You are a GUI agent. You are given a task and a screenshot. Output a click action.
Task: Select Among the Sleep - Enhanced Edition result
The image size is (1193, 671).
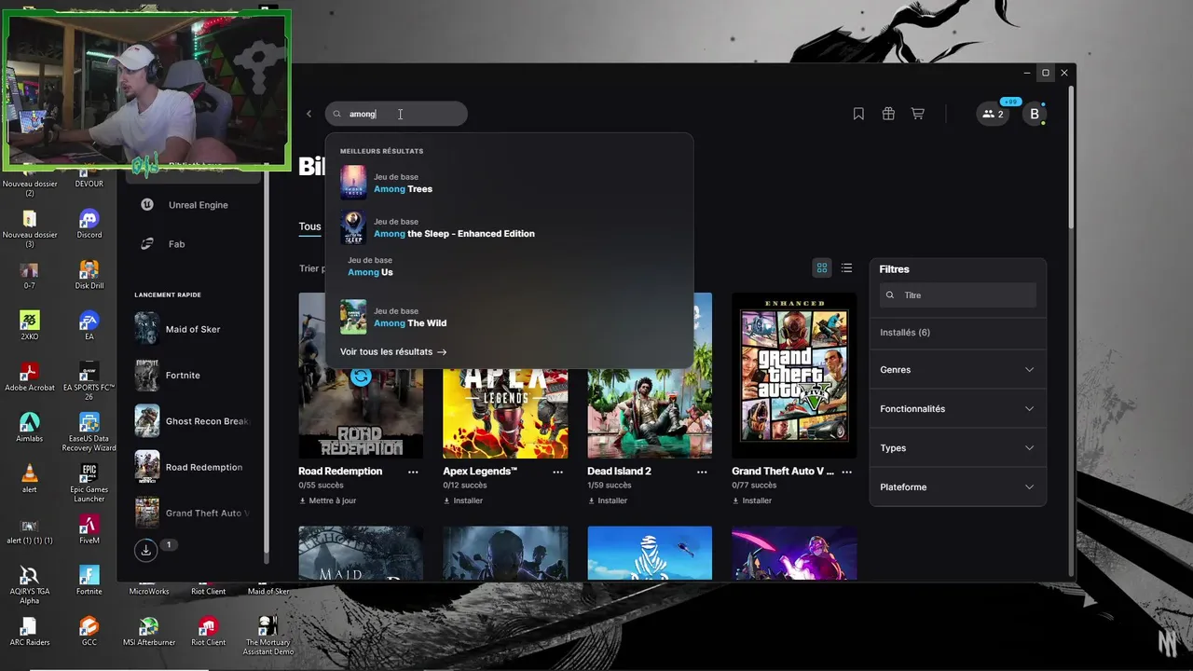(509, 227)
